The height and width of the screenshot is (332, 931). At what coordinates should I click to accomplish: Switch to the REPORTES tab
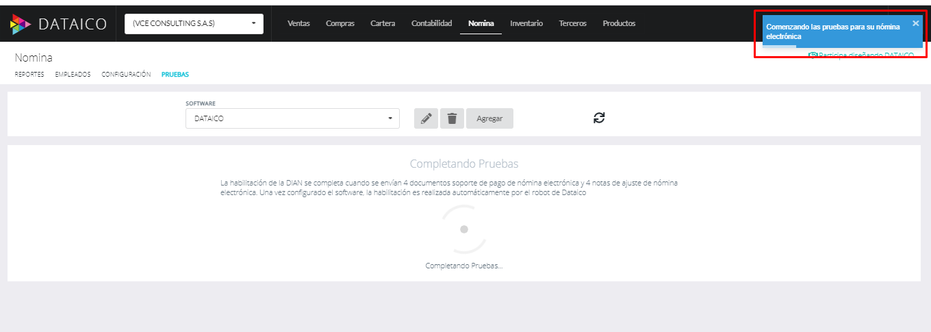pos(29,74)
